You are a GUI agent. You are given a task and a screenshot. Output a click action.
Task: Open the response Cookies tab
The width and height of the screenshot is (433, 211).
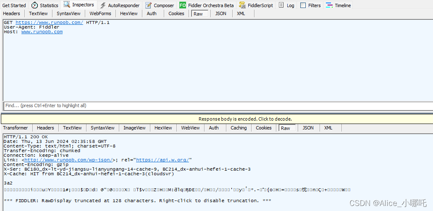click(x=264, y=128)
